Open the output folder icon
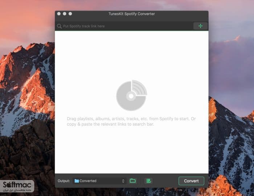 coord(133,181)
